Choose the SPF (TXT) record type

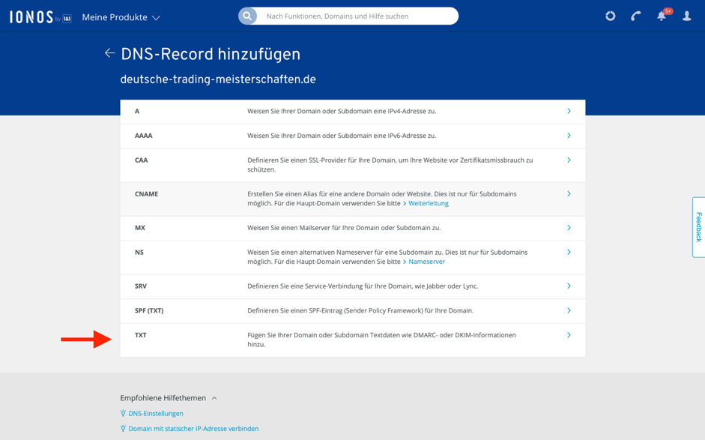[352, 311]
